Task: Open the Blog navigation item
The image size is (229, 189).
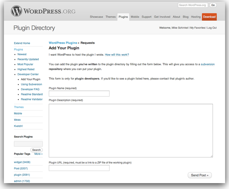Action: 186,17
